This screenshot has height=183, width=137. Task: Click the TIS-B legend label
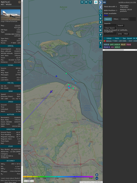[x=128, y=45]
